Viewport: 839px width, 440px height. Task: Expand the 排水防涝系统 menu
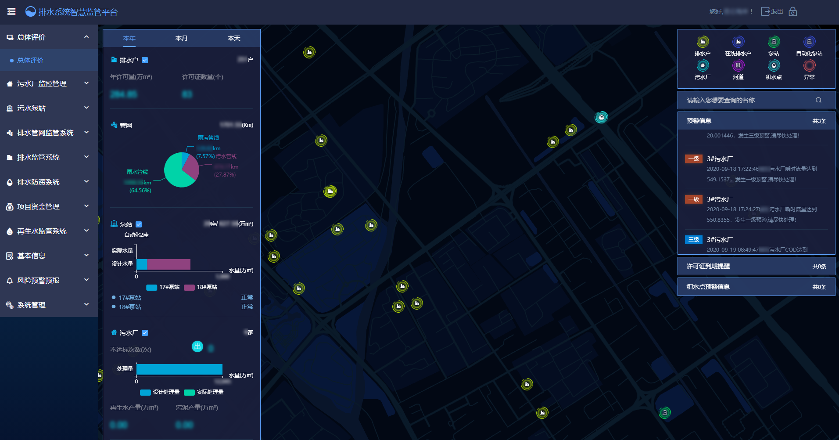pyautogui.click(x=49, y=182)
